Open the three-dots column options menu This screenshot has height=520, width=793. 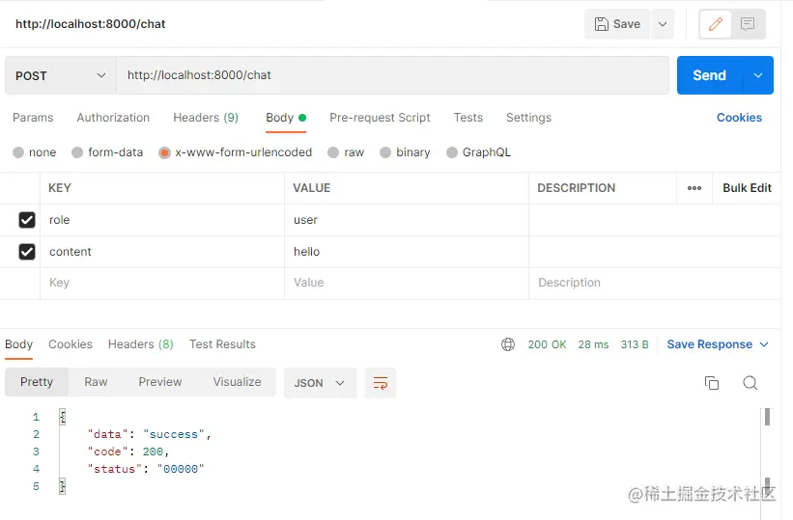(694, 188)
